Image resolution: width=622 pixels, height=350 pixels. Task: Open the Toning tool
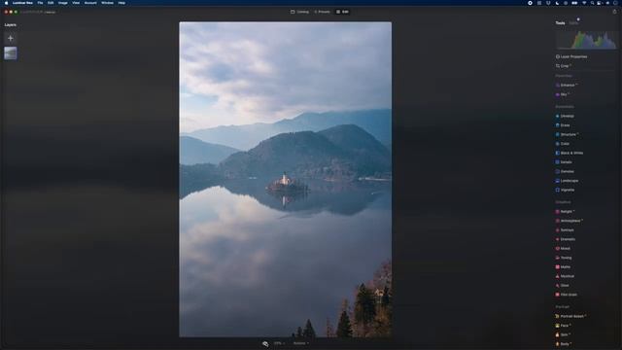coord(564,258)
